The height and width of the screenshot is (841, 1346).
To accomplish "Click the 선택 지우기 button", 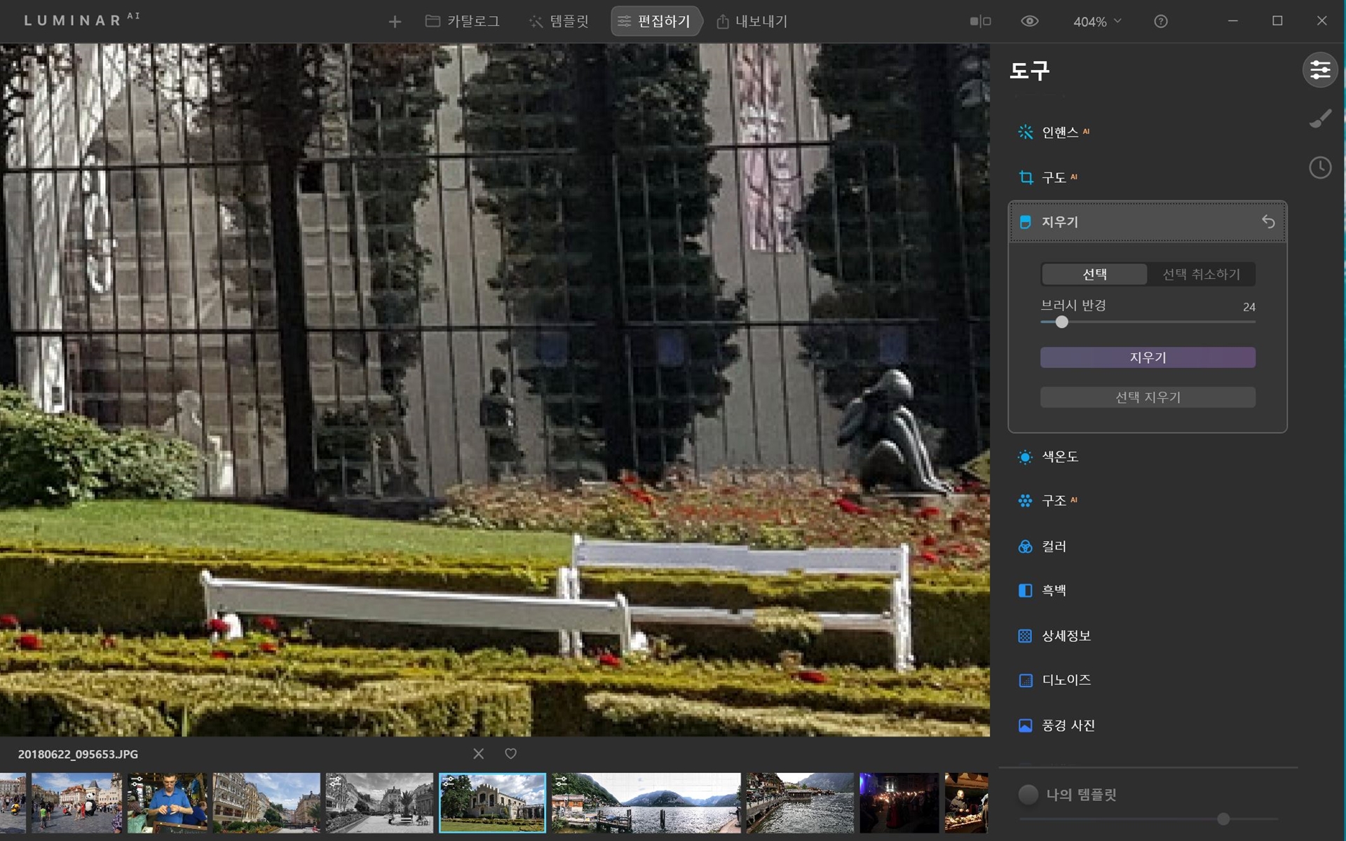I will (1148, 397).
